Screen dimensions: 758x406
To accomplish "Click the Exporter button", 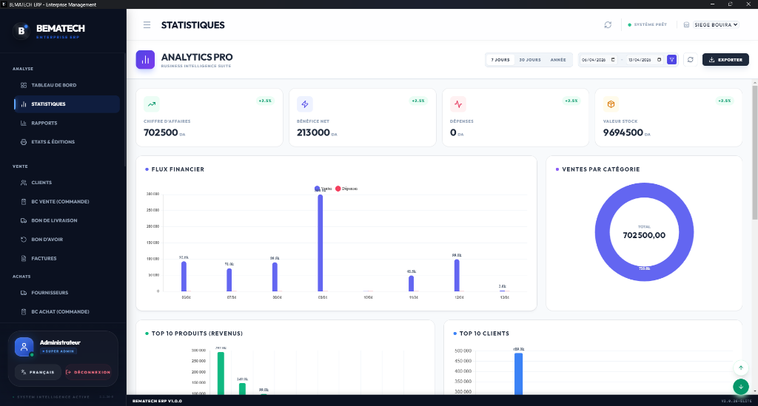I will (x=725, y=60).
